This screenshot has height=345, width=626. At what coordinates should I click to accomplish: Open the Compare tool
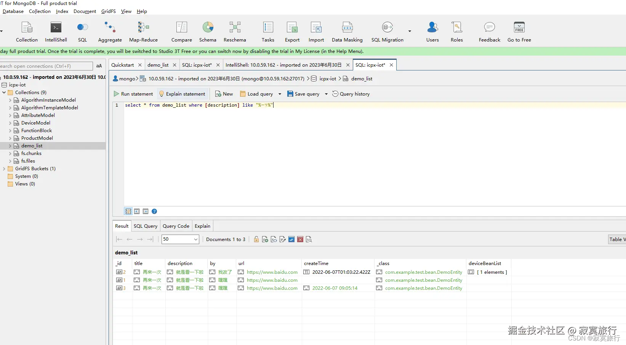coord(181,32)
